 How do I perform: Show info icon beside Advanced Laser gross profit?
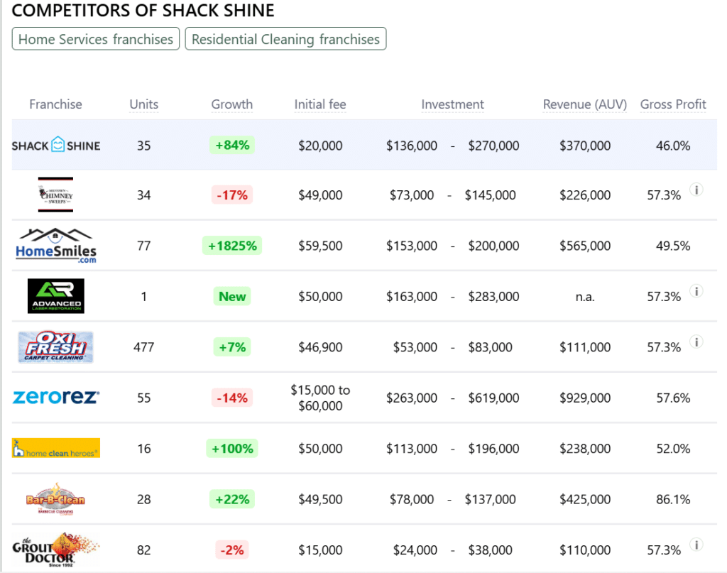click(x=696, y=291)
